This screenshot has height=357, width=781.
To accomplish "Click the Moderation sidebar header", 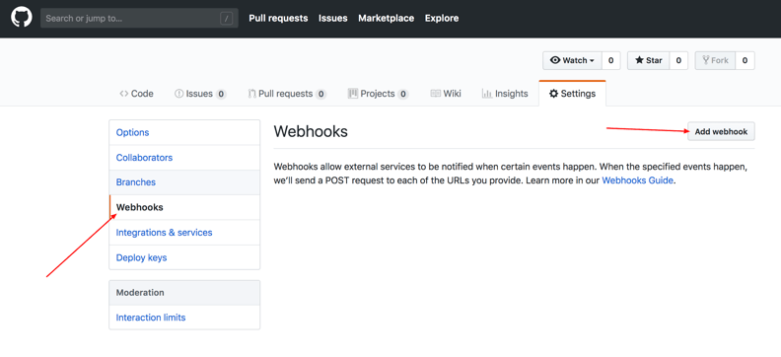I will [184, 293].
